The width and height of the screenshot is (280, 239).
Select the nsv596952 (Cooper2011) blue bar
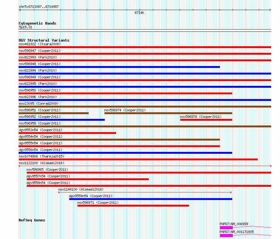click(x=62, y=120)
